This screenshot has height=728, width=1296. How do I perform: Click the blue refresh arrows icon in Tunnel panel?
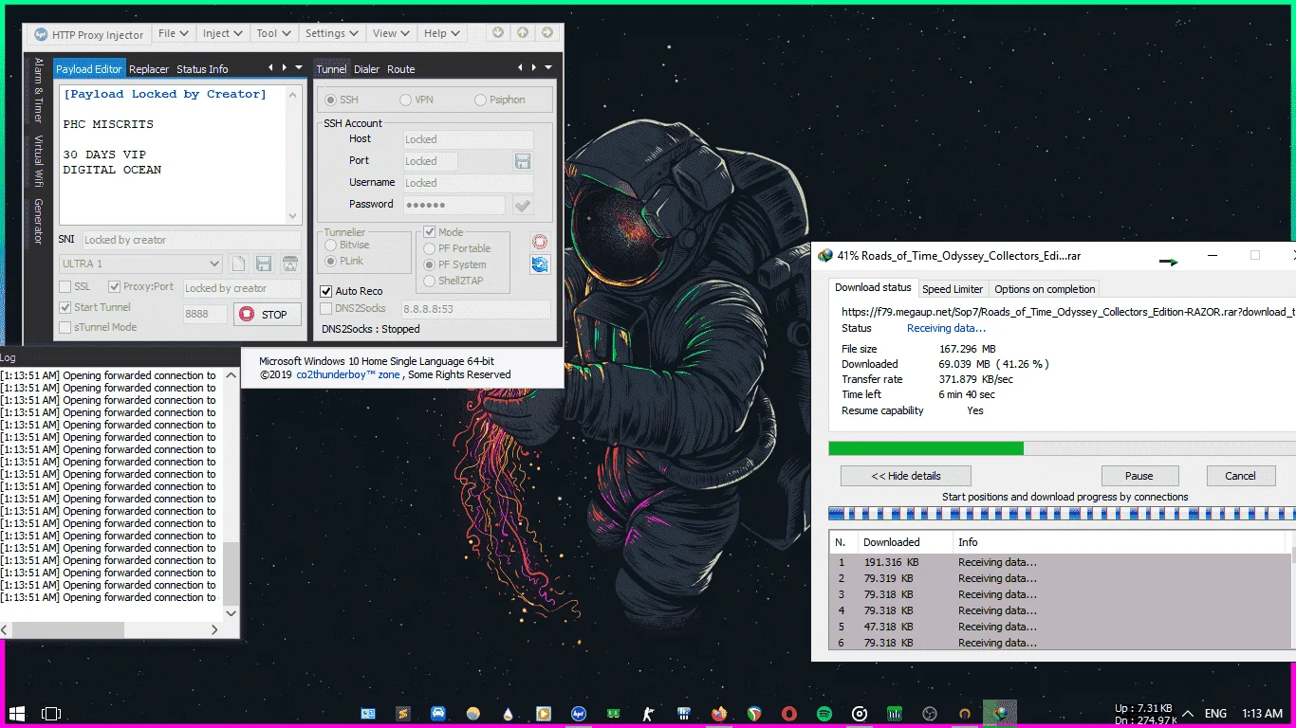click(540, 264)
